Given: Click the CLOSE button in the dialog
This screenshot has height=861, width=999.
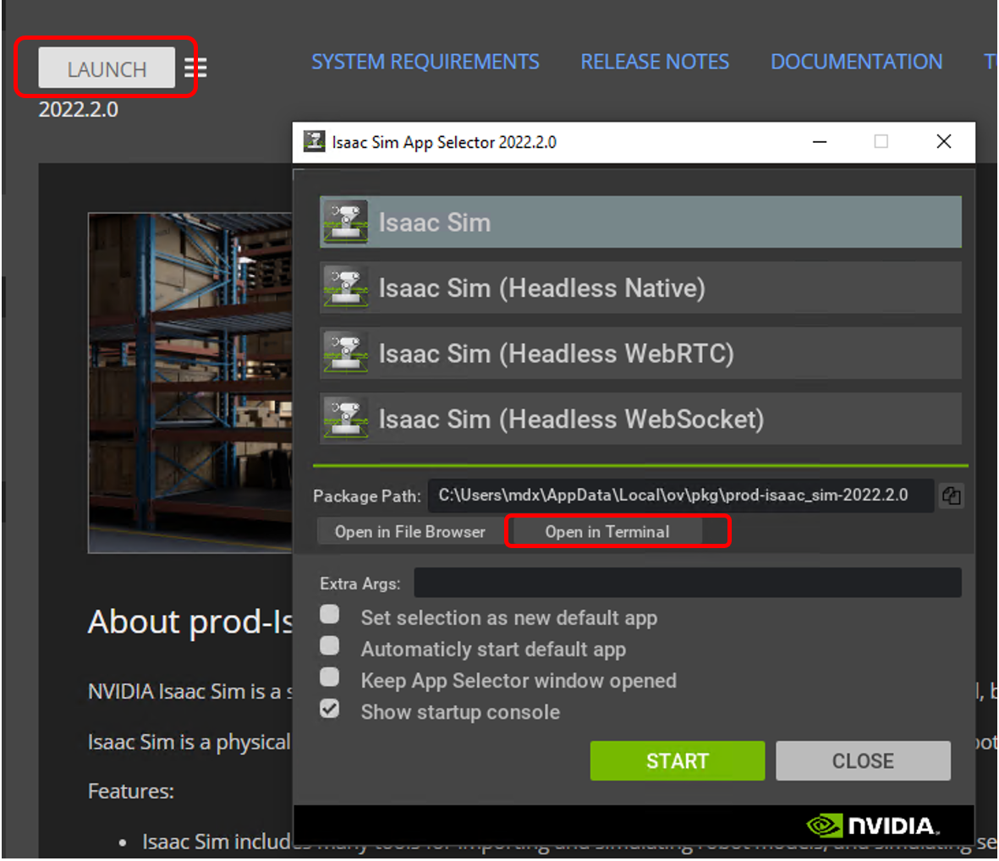Looking at the screenshot, I should 864,760.
